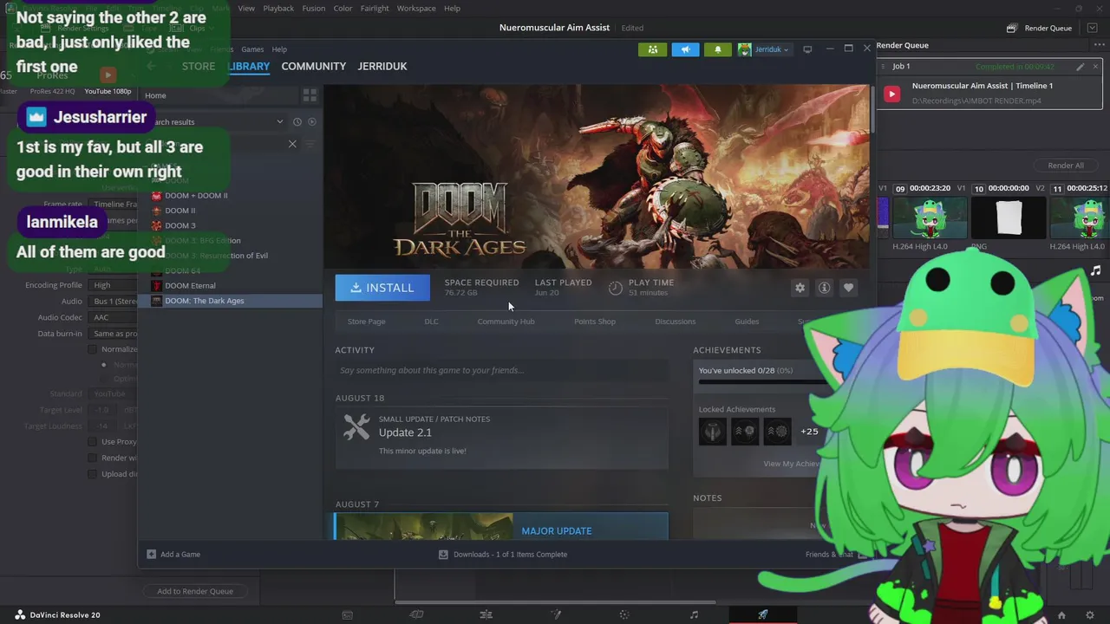Toggle the Use Proxy checkbox
The width and height of the screenshot is (1110, 624).
coord(94,442)
